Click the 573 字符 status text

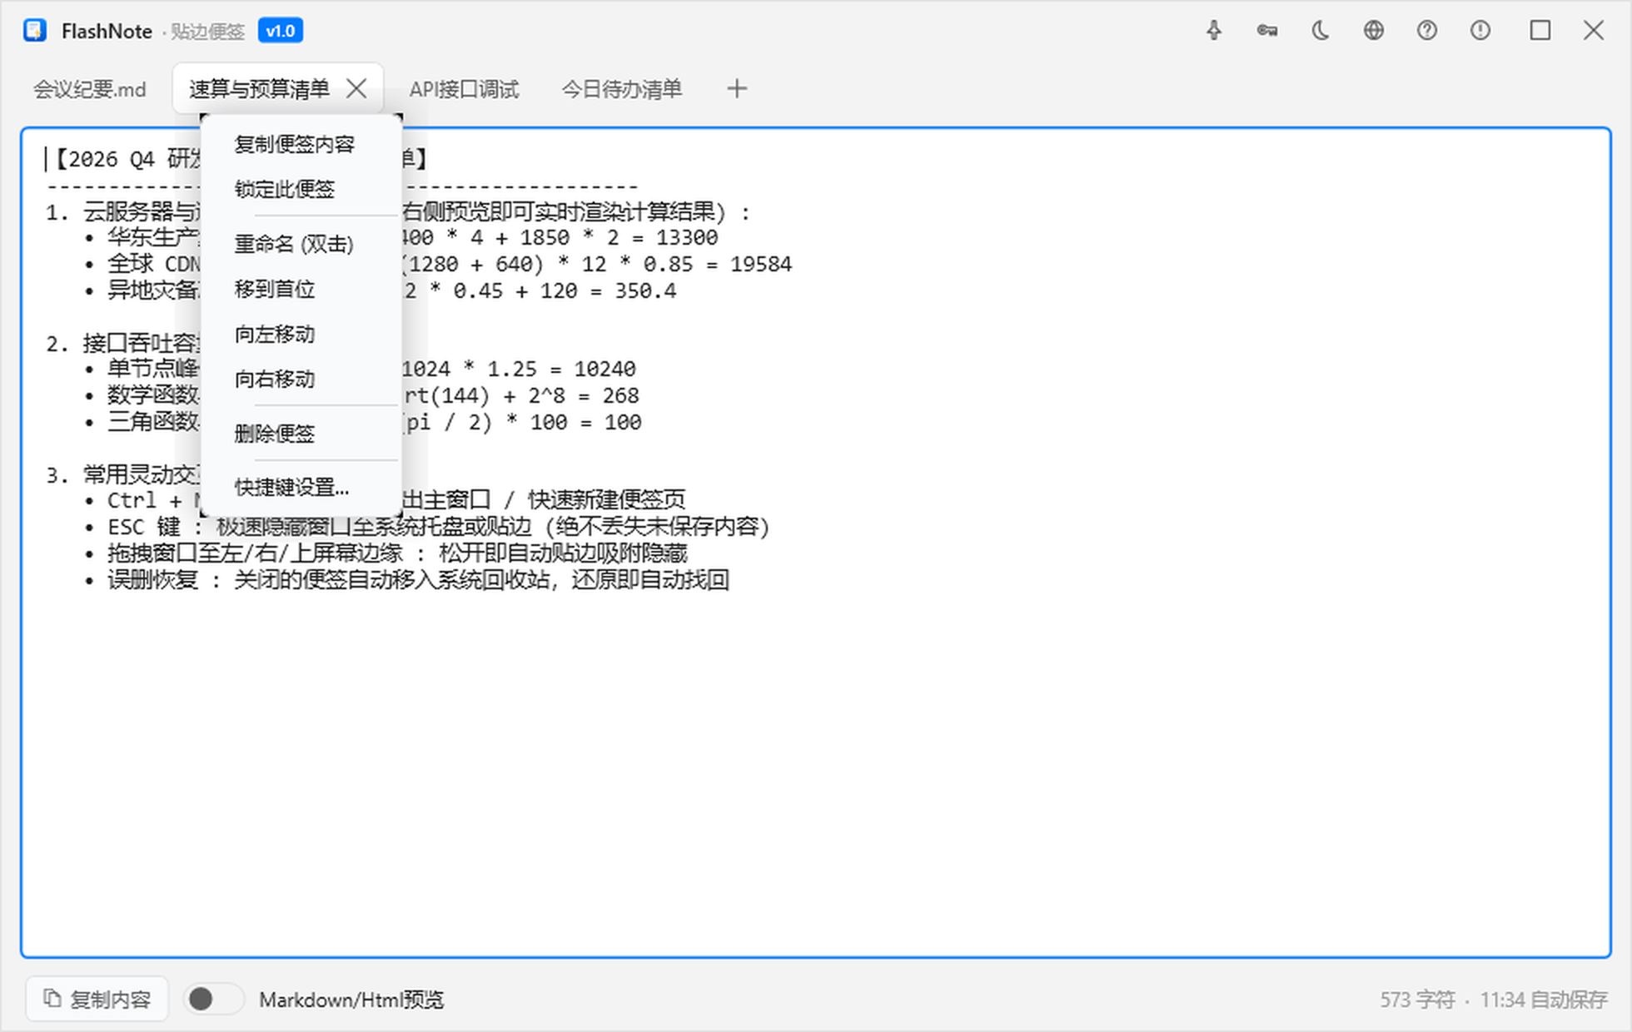tap(1417, 1000)
